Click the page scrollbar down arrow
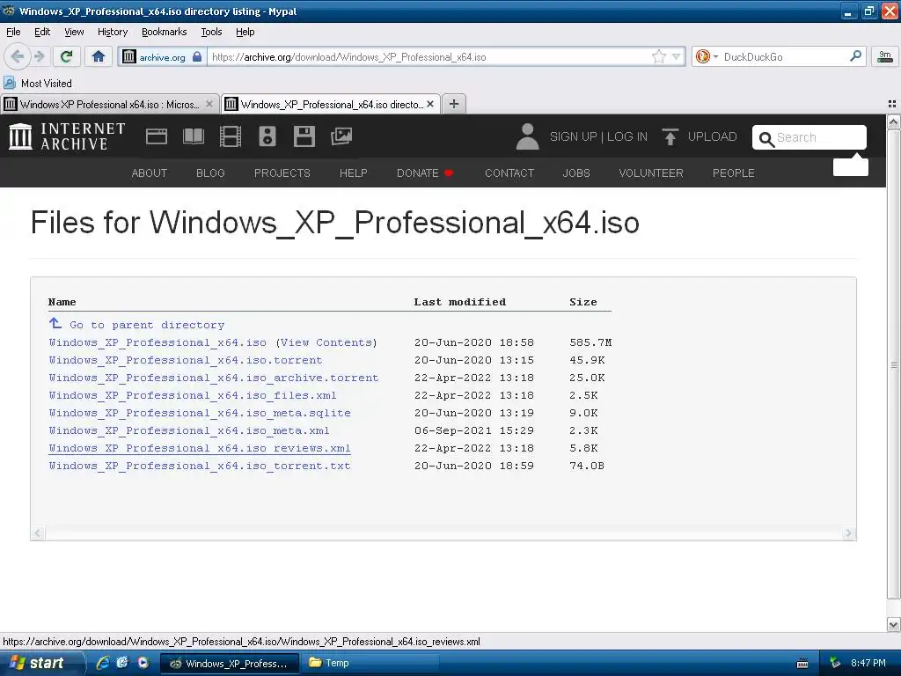The width and height of the screenshot is (901, 676). tap(893, 624)
